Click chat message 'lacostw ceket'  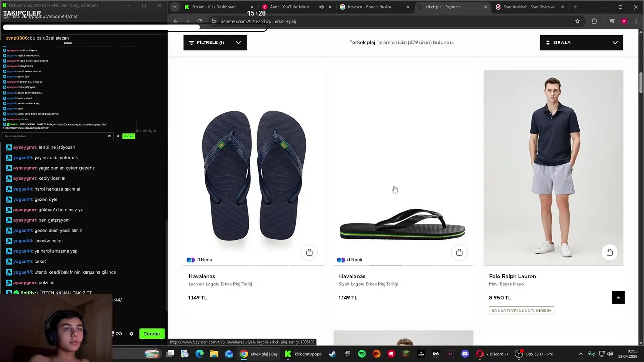point(49,241)
